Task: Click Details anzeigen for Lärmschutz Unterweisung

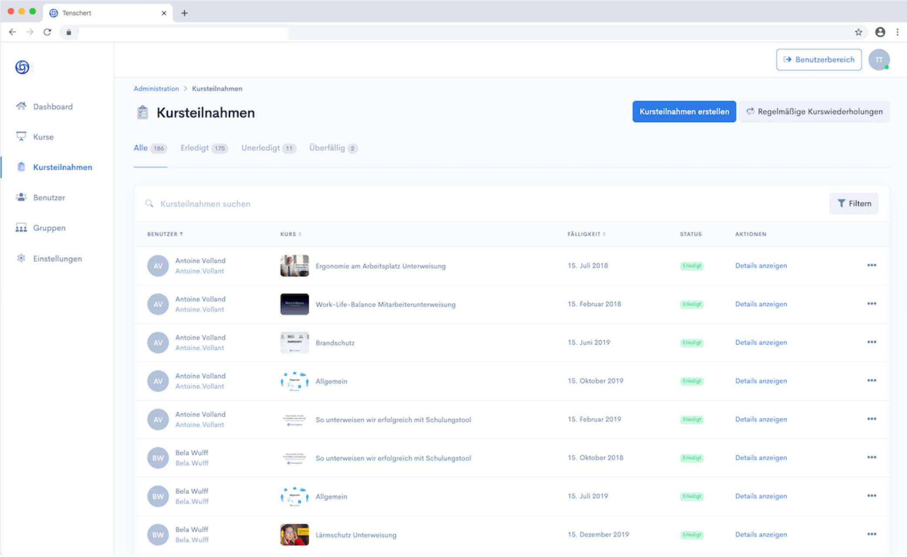Action: point(761,534)
